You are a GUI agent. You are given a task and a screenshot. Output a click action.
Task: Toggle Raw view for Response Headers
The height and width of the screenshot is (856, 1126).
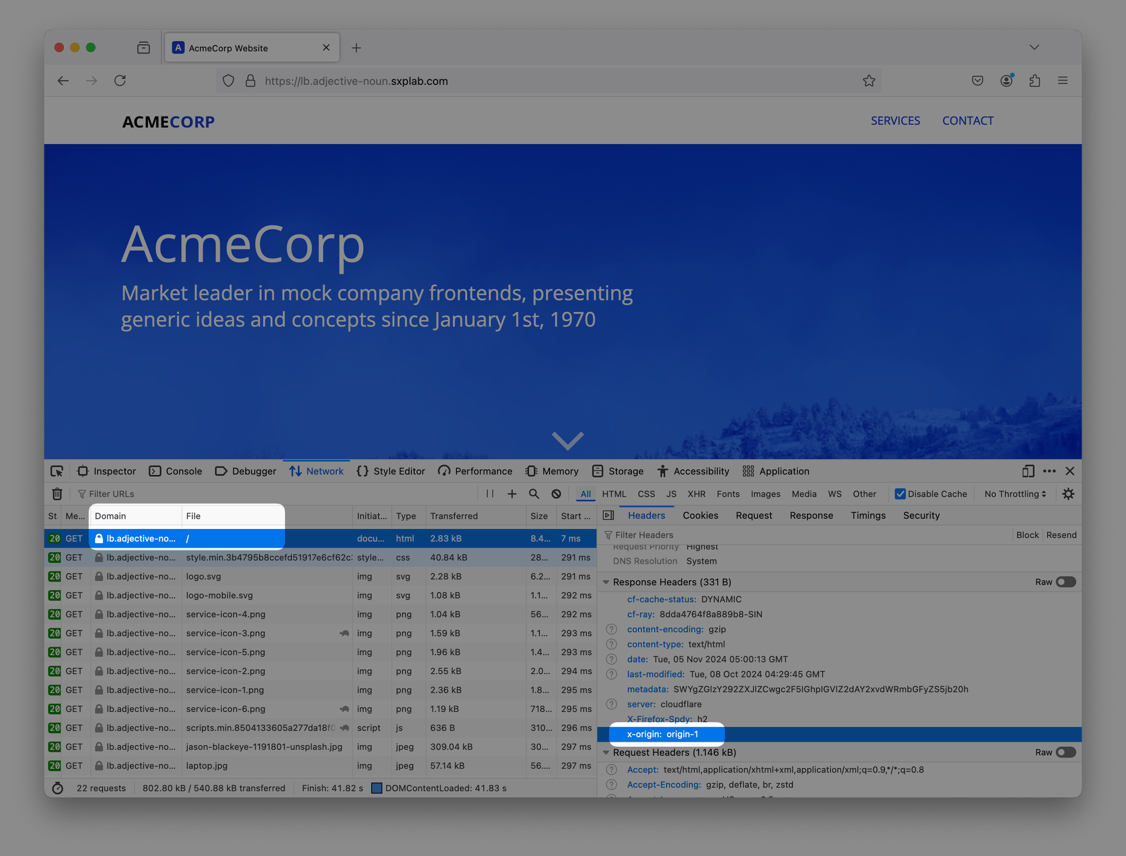point(1066,582)
